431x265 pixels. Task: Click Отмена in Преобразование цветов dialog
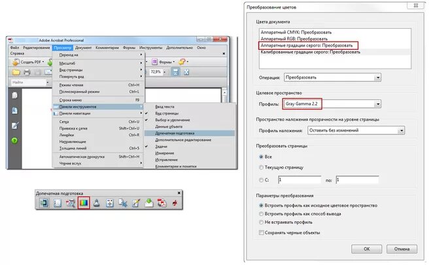(402, 249)
